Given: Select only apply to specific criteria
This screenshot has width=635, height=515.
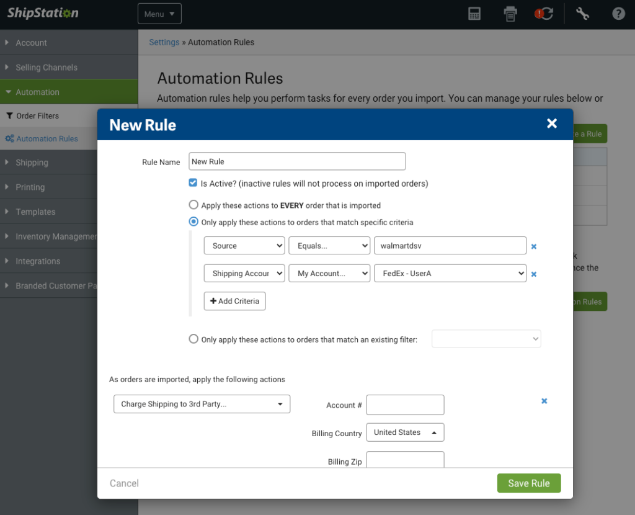Looking at the screenshot, I should [193, 222].
